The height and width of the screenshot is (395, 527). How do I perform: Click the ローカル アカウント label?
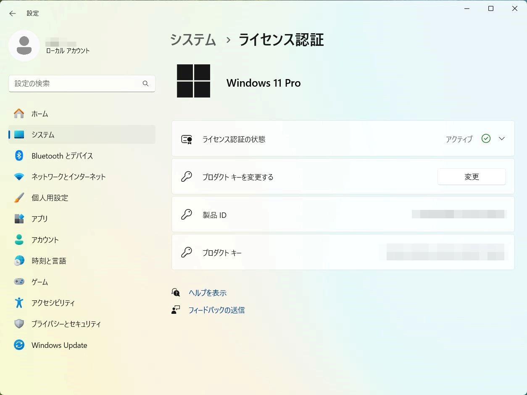(x=68, y=50)
